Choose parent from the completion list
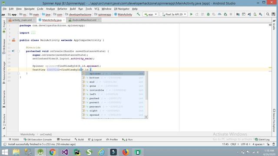The width and height of the screenshot is (278, 156). click(113, 102)
